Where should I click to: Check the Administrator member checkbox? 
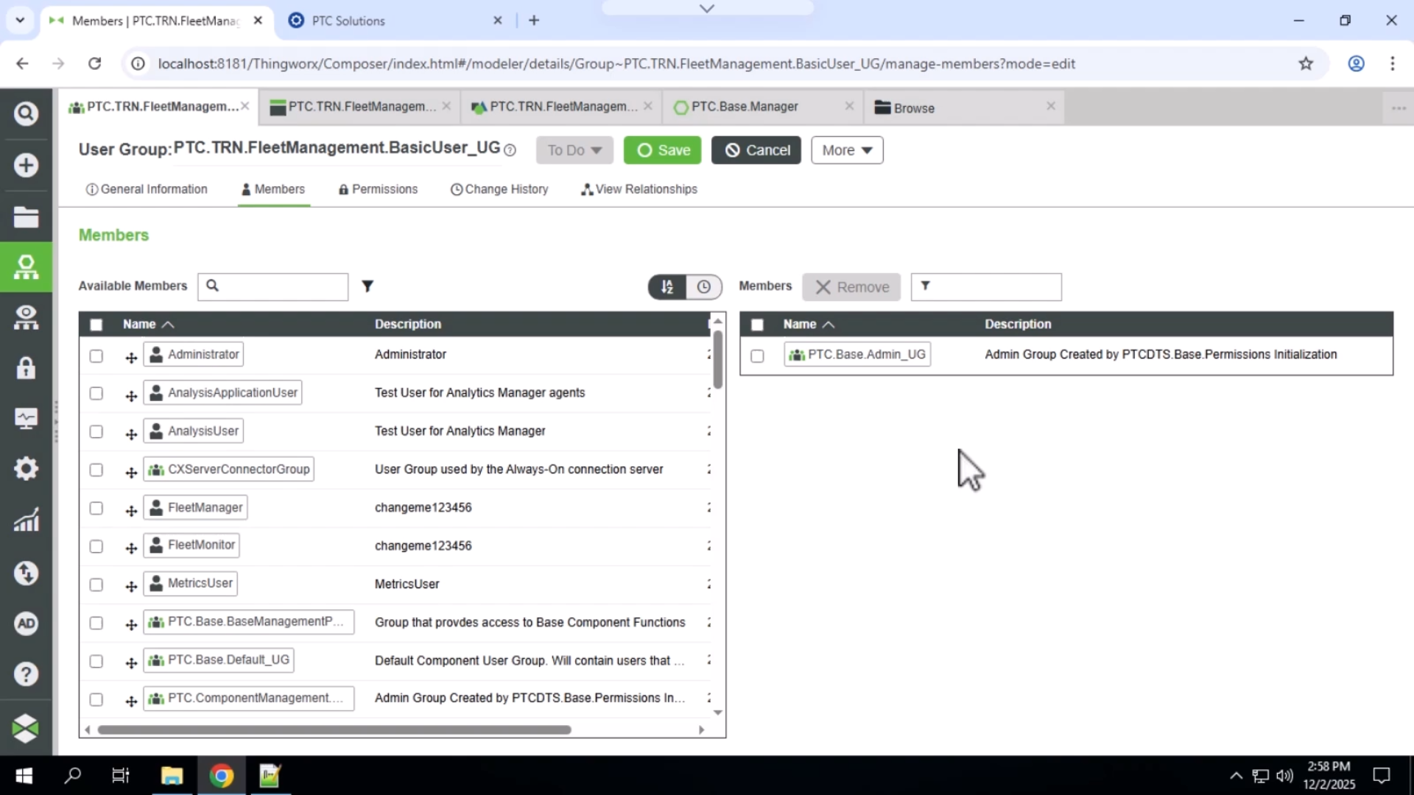(x=96, y=356)
